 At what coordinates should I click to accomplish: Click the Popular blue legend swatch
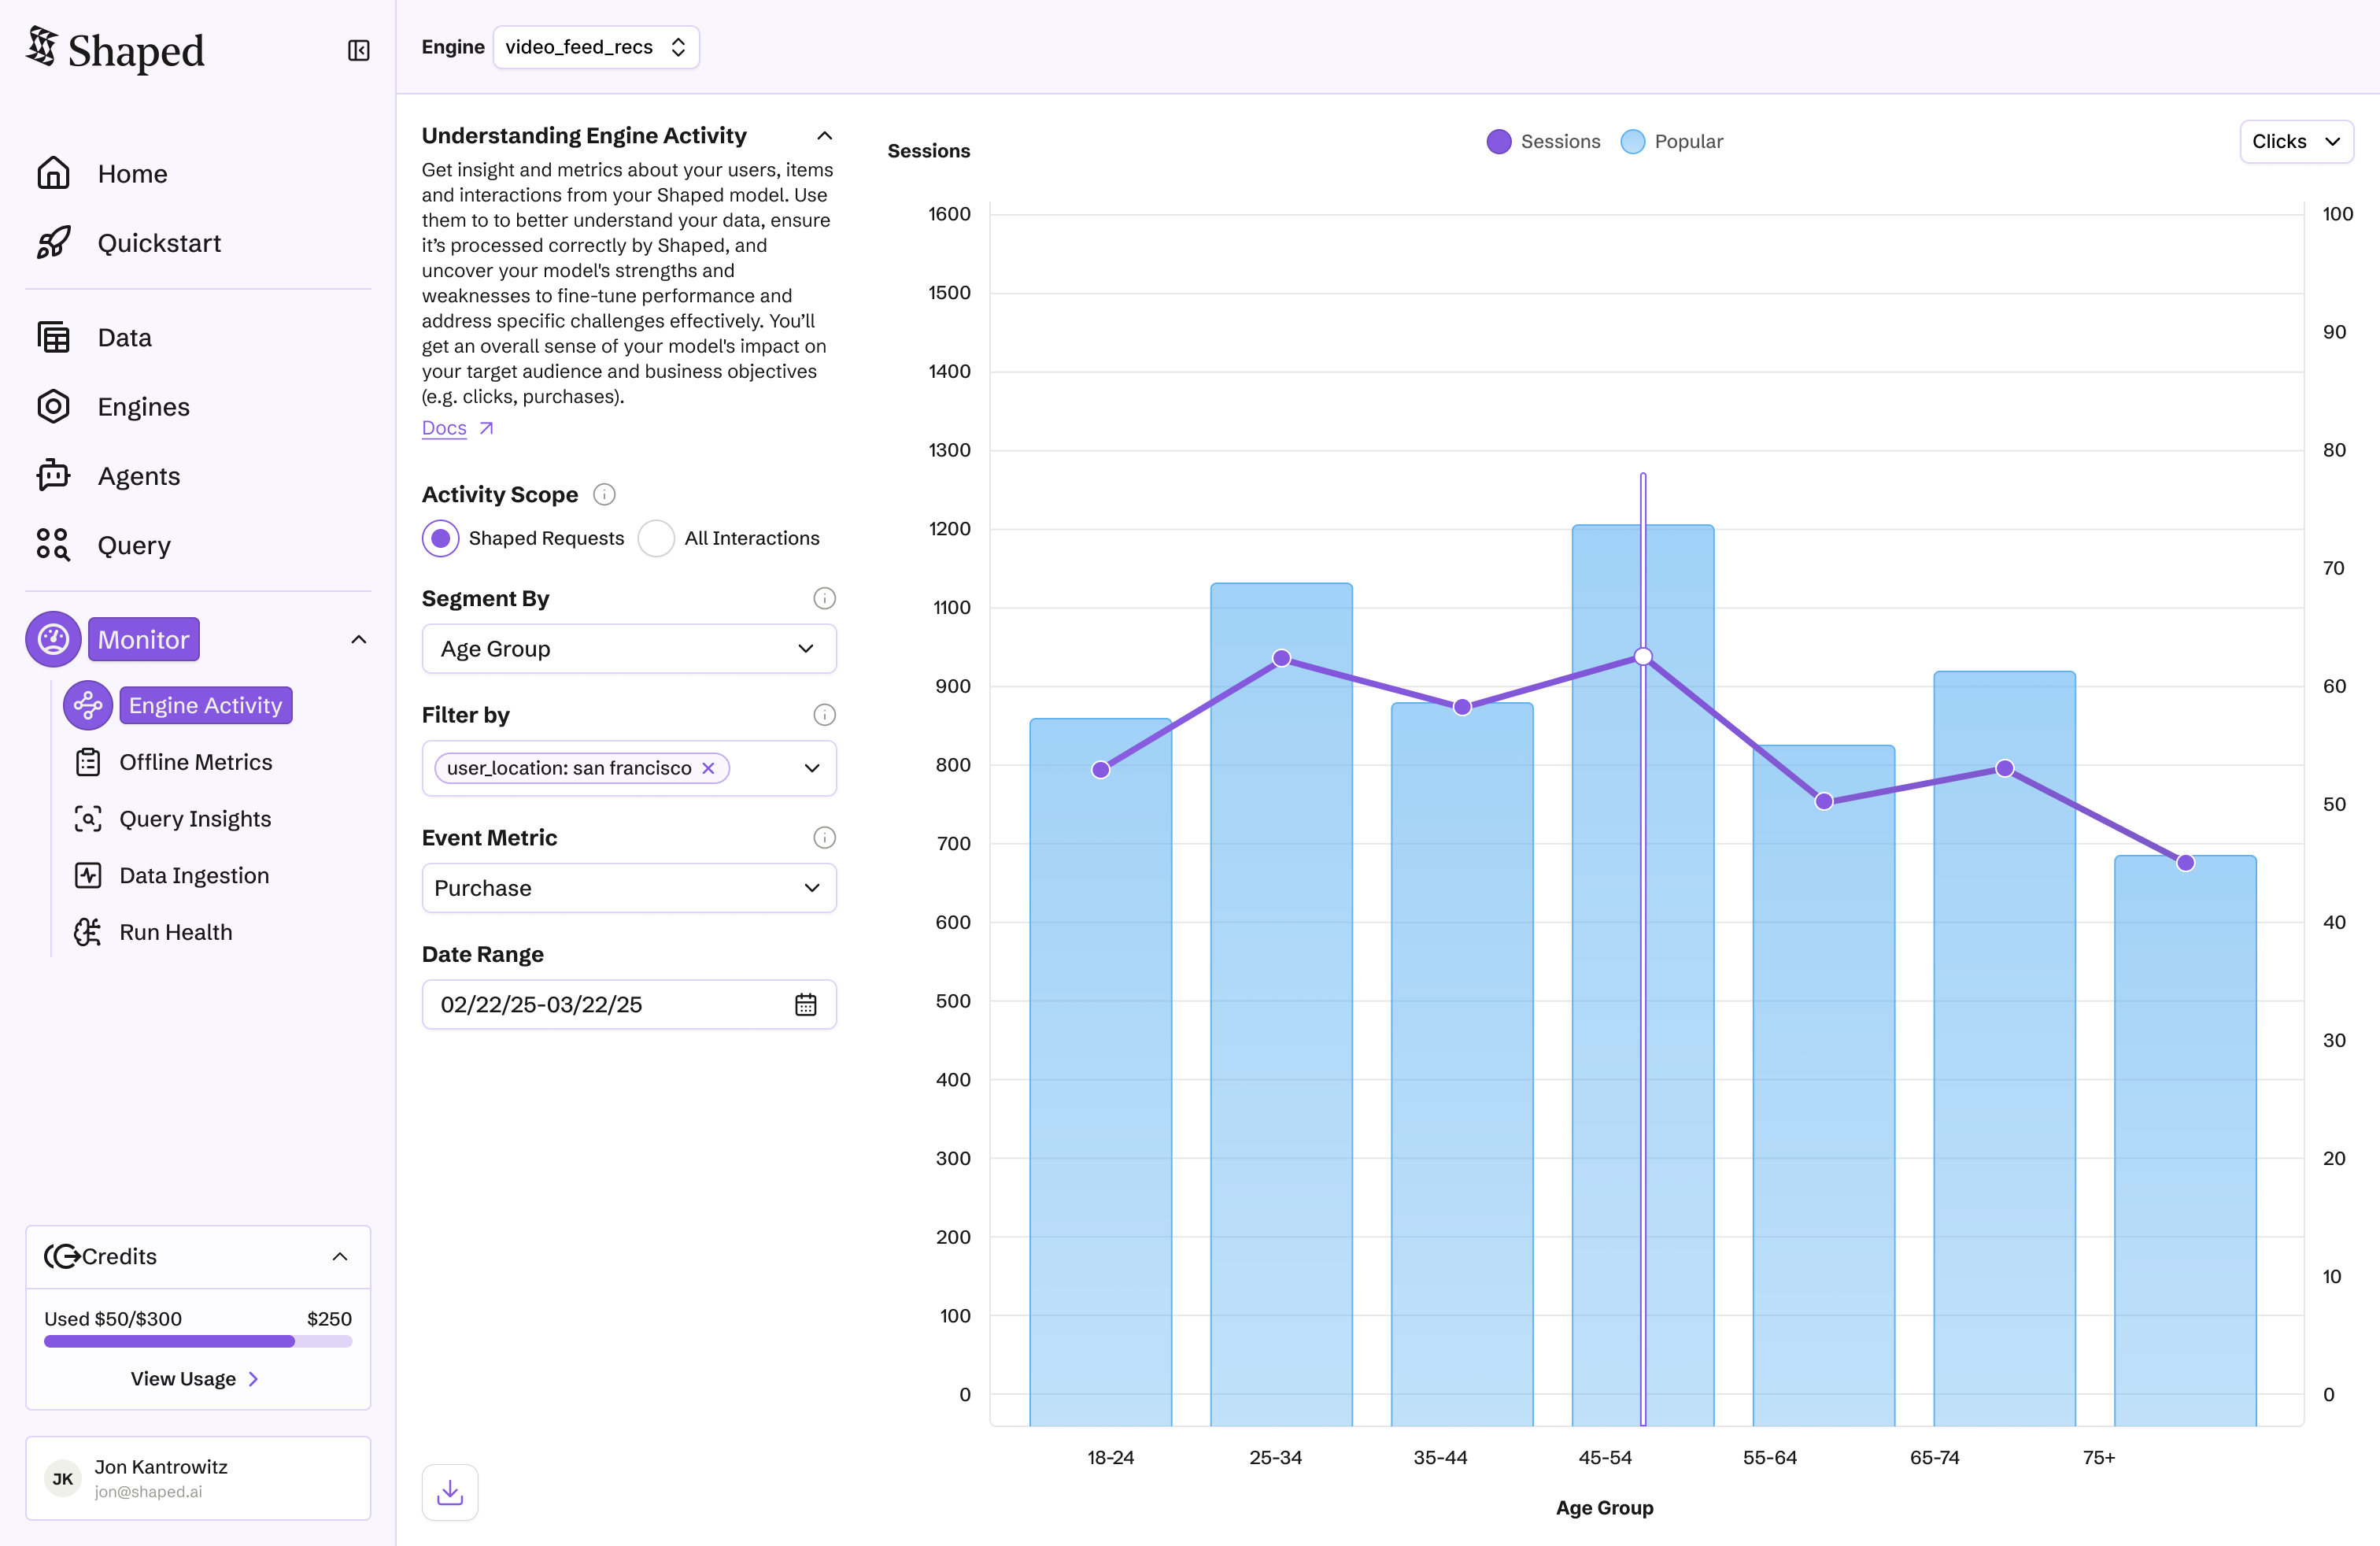[x=1632, y=142]
